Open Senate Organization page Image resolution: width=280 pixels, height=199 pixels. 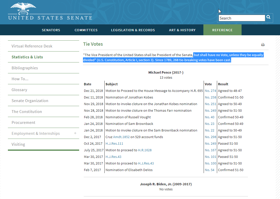(x=30, y=101)
